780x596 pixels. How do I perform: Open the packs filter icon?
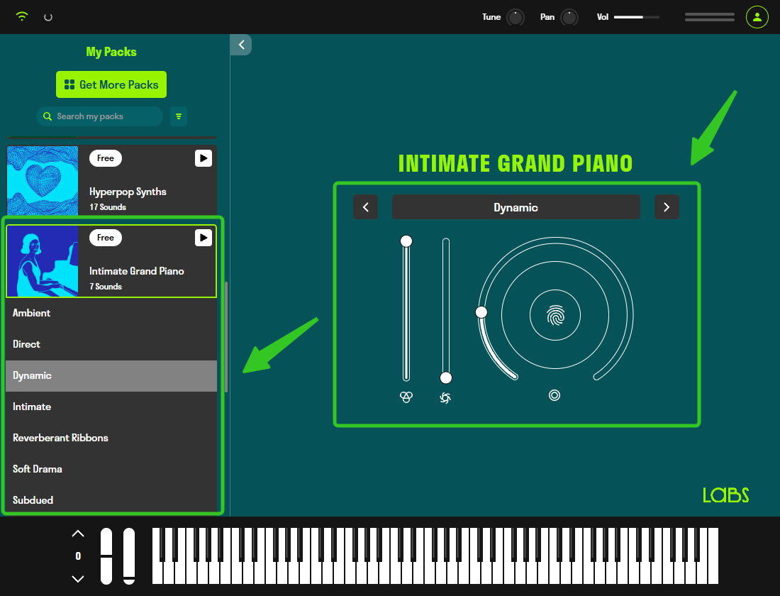(x=179, y=116)
